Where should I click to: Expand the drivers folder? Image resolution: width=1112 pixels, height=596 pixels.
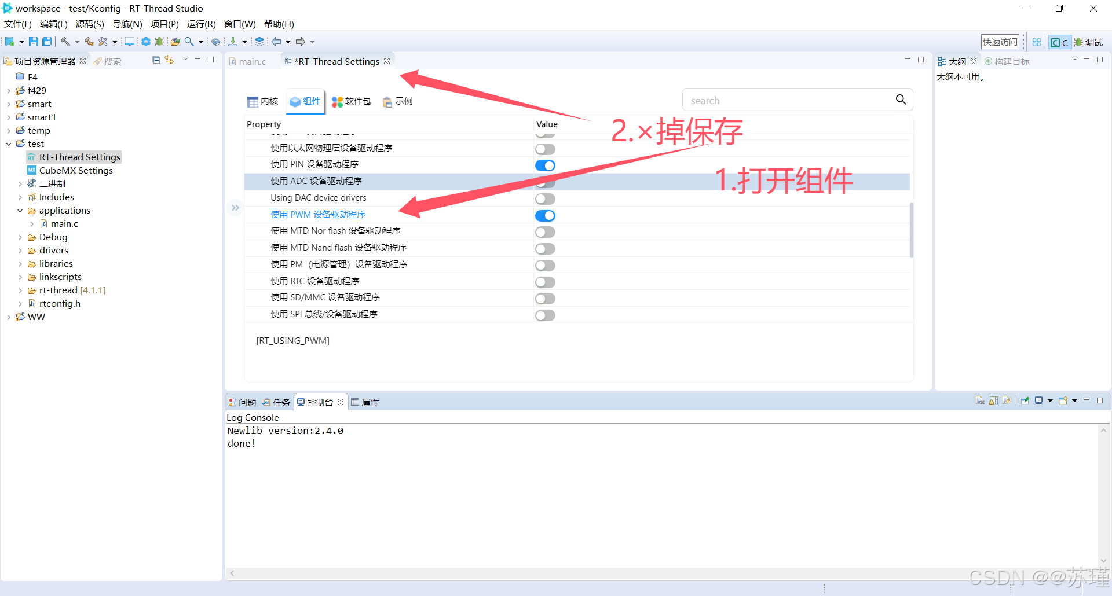click(20, 251)
